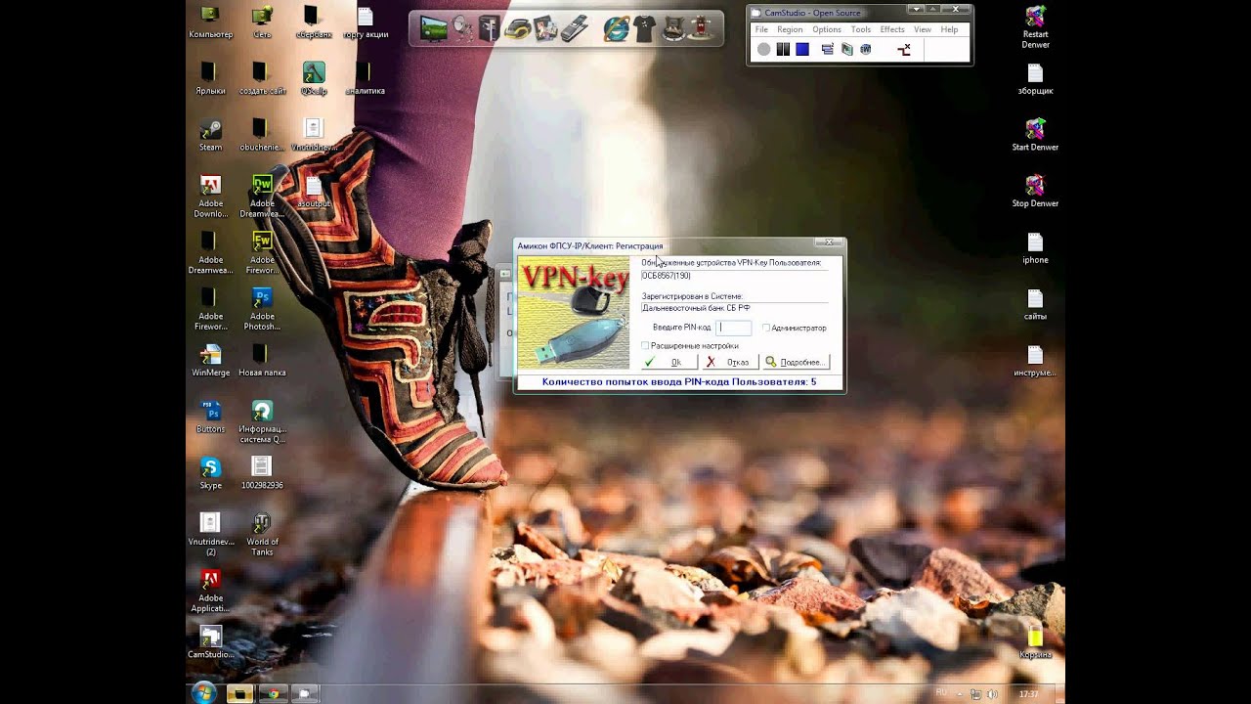Click the 17:37 taskbar clock
This screenshot has height=704, width=1251.
point(1028,694)
